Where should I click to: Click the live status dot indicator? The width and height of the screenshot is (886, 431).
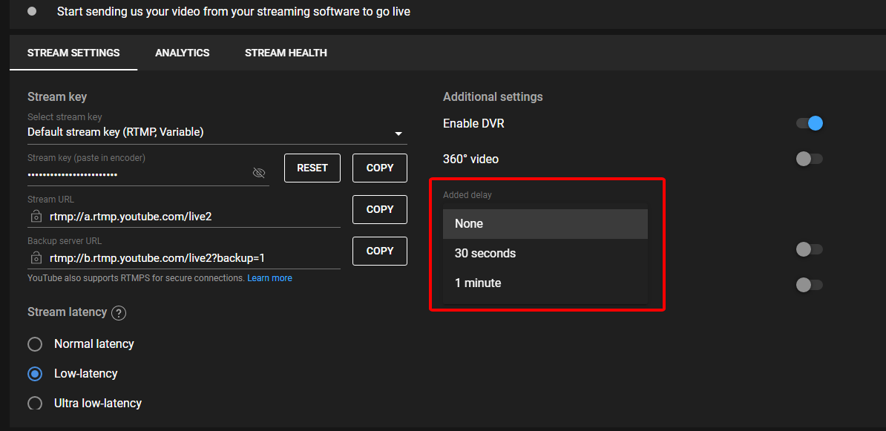(x=30, y=11)
